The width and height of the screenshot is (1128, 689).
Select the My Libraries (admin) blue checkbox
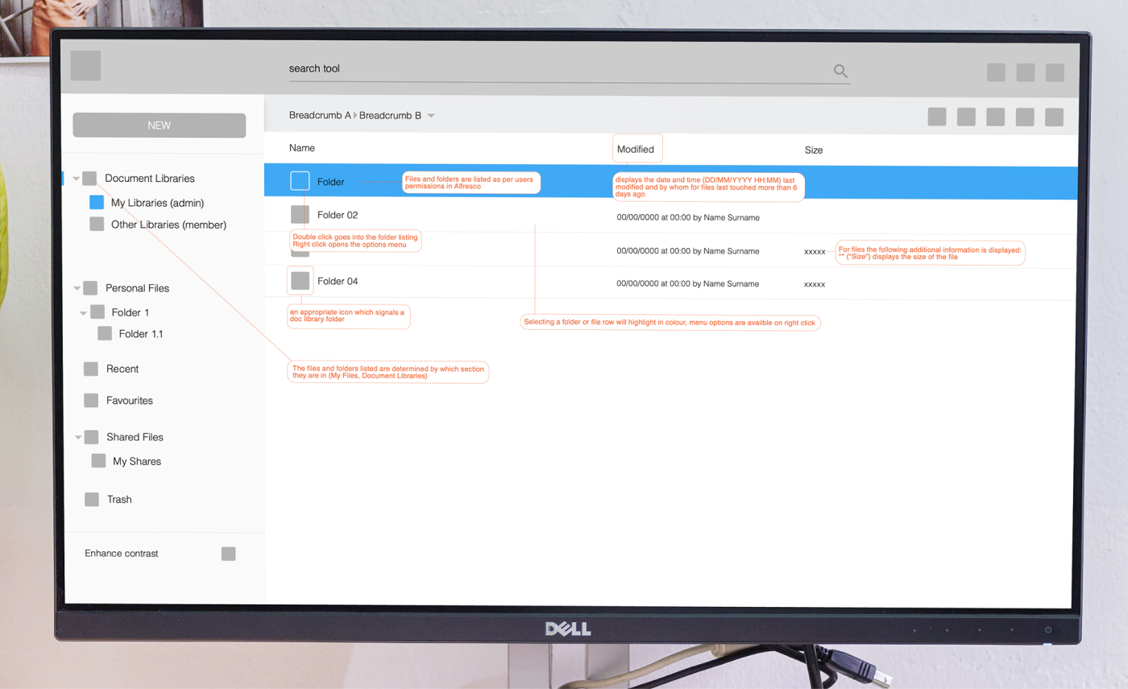click(x=97, y=202)
